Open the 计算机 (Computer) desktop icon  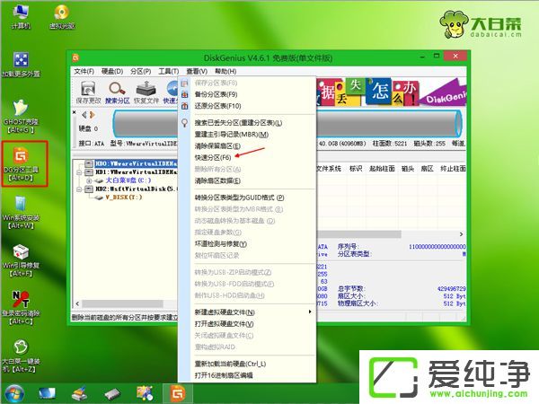point(21,15)
